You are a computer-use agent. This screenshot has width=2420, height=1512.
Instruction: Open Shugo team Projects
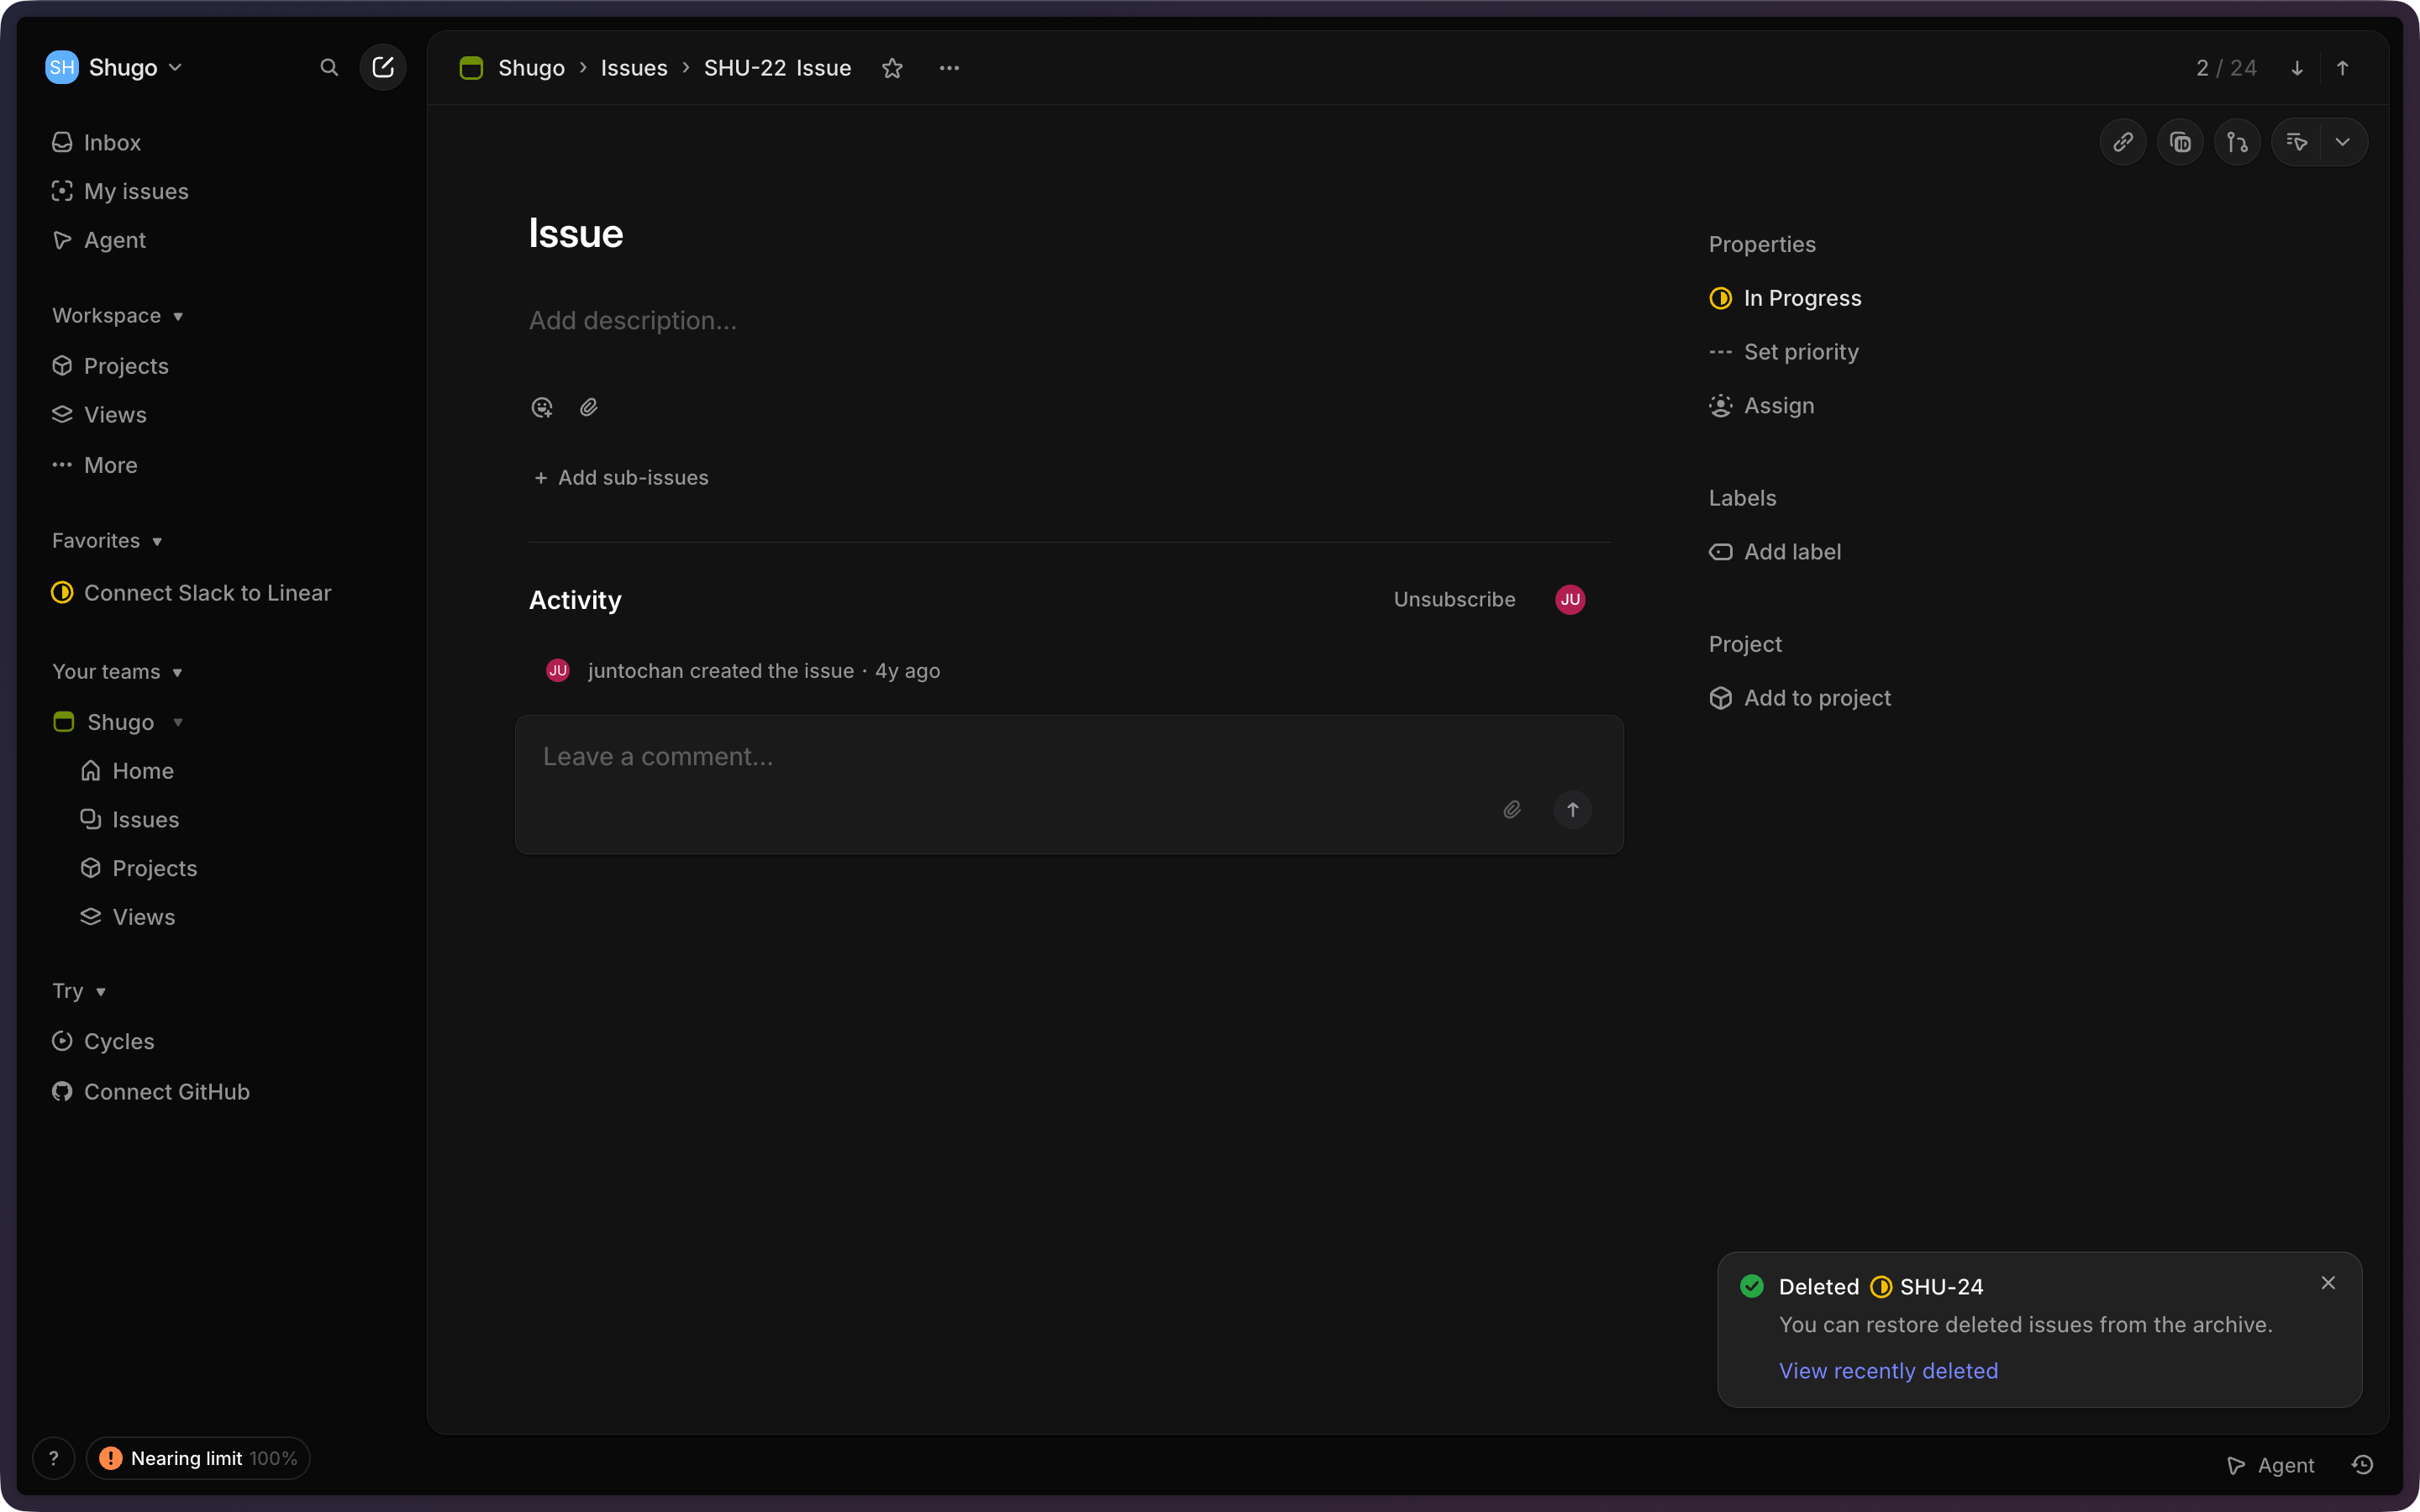click(139, 868)
